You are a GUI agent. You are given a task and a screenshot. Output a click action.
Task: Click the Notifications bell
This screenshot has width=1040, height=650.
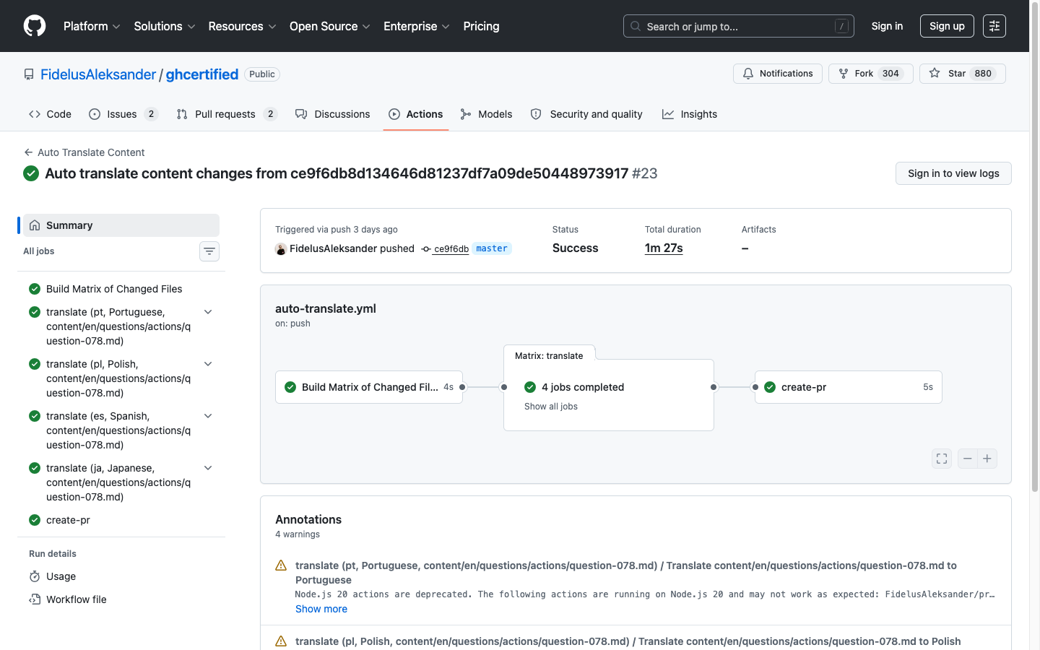pos(777,73)
